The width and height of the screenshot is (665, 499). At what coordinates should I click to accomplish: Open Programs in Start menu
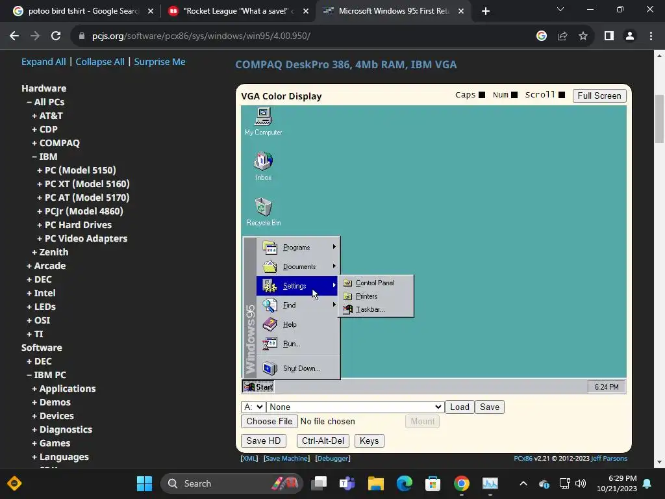(x=296, y=247)
